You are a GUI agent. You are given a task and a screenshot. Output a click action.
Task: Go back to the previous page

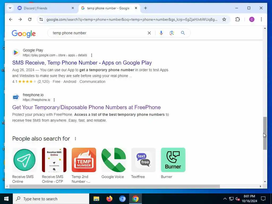[x=11, y=19]
